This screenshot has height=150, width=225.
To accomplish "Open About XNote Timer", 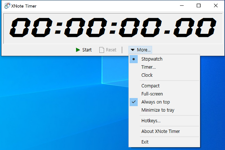I will coord(164,131).
